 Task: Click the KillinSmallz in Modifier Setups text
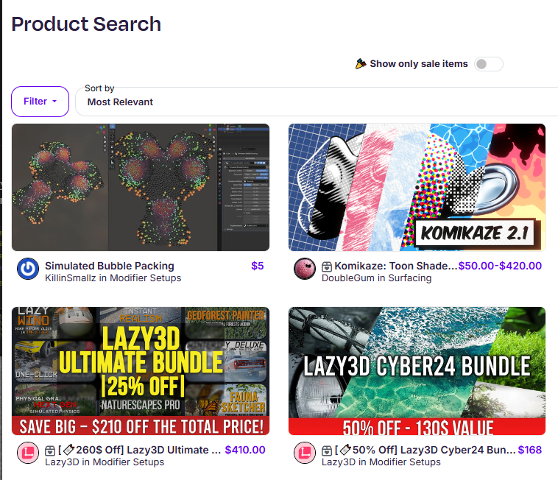(113, 278)
